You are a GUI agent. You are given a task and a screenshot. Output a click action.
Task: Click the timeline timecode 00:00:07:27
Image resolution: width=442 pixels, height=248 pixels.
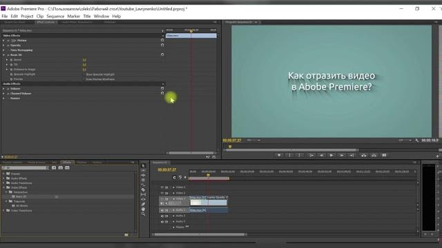tap(167, 169)
